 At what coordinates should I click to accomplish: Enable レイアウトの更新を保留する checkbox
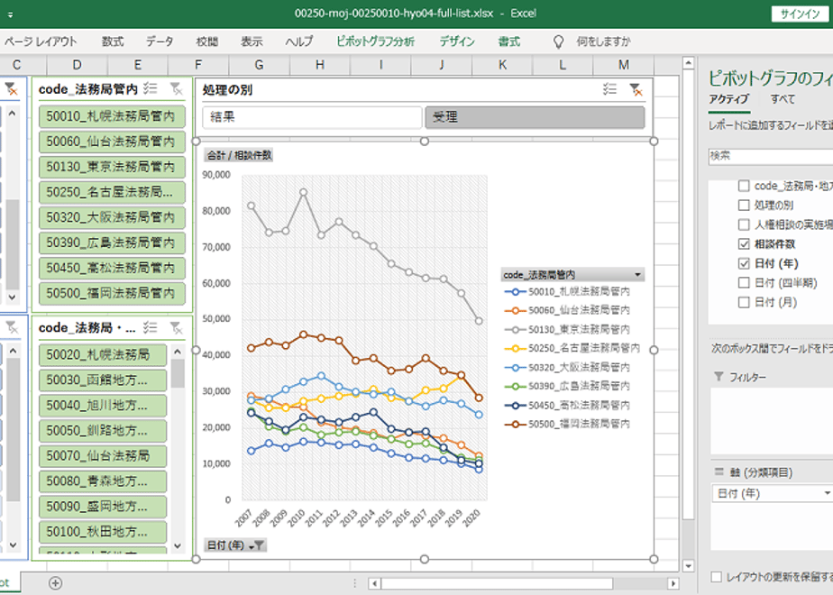tap(717, 576)
